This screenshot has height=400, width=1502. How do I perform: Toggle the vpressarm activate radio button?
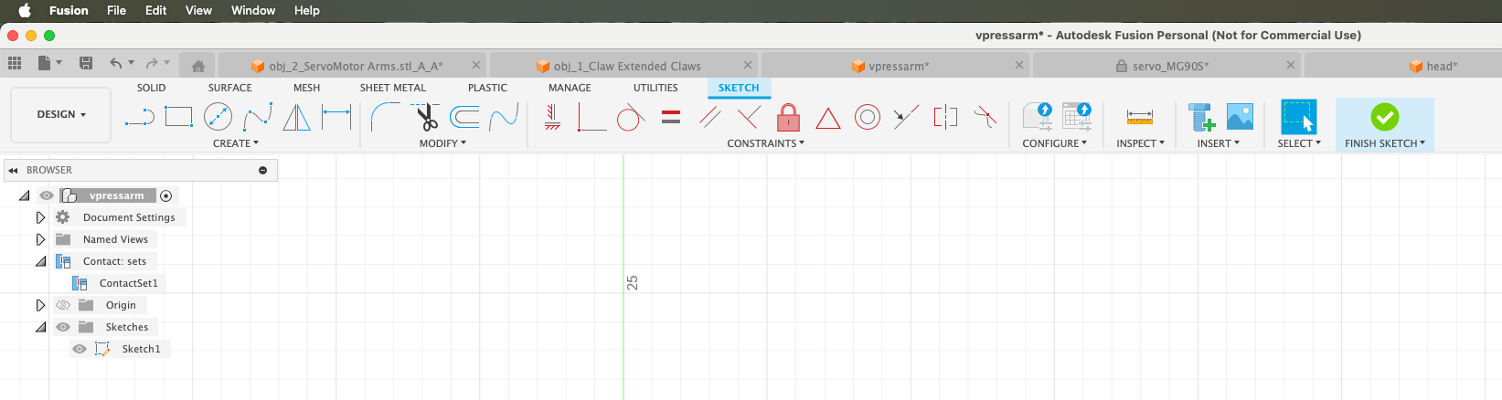[165, 195]
